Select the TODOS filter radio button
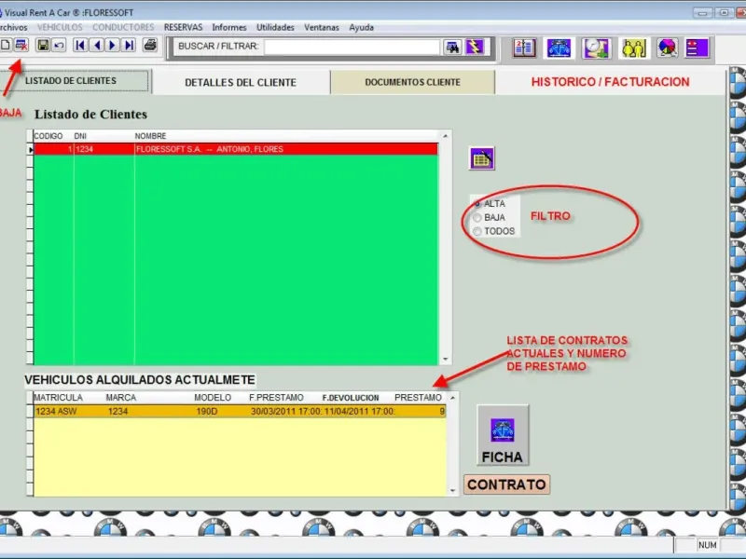This screenshot has width=746, height=559. [x=477, y=231]
